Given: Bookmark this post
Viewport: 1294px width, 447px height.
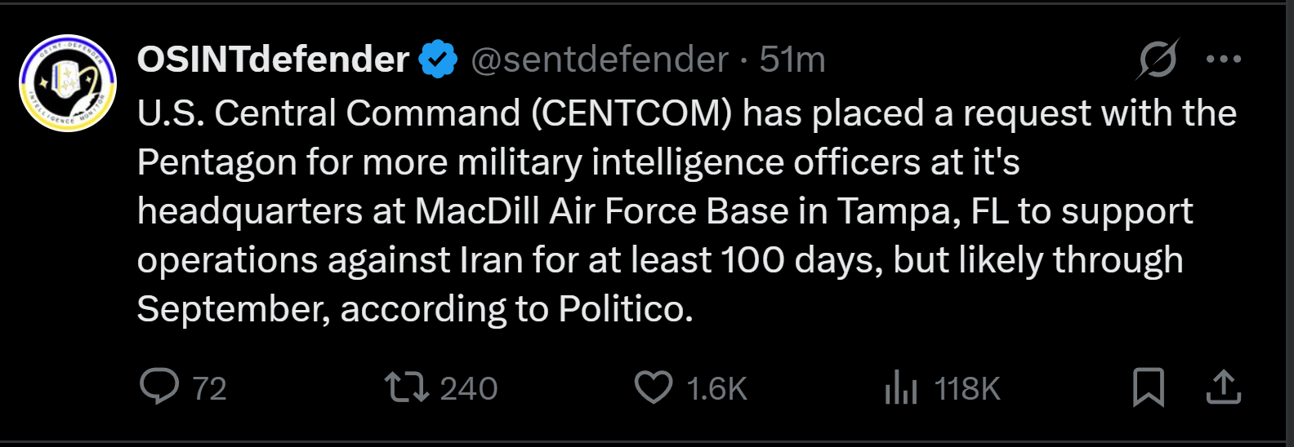Looking at the screenshot, I should point(1148,387).
